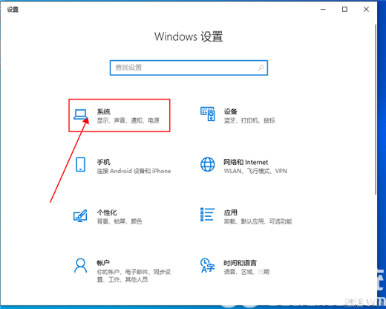This screenshot has height=309, width=386.
Task: Close the 设置 window
Action: [x=366, y=10]
